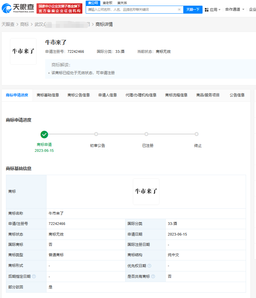The height and width of the screenshot is (298, 256).
Task: Click the 终止 progress step circle
Action: (197, 134)
